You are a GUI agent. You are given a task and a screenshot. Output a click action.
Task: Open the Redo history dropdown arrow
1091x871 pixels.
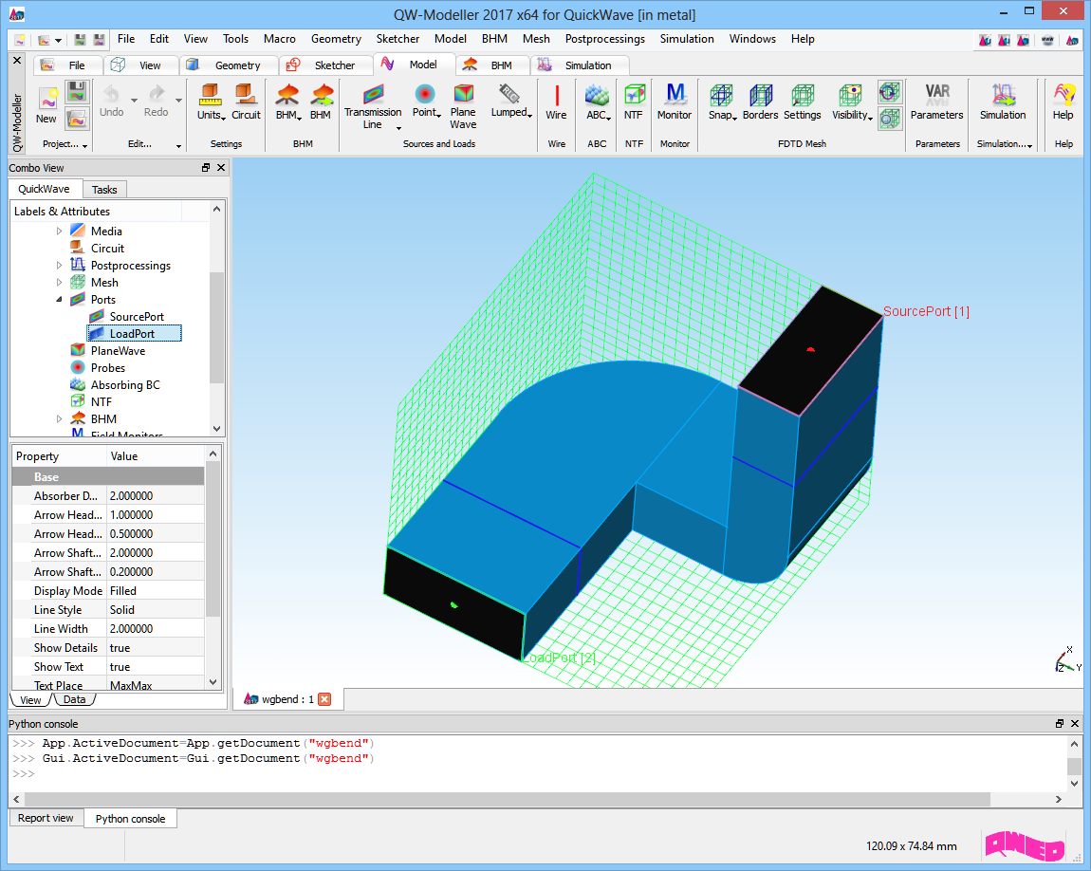click(178, 101)
